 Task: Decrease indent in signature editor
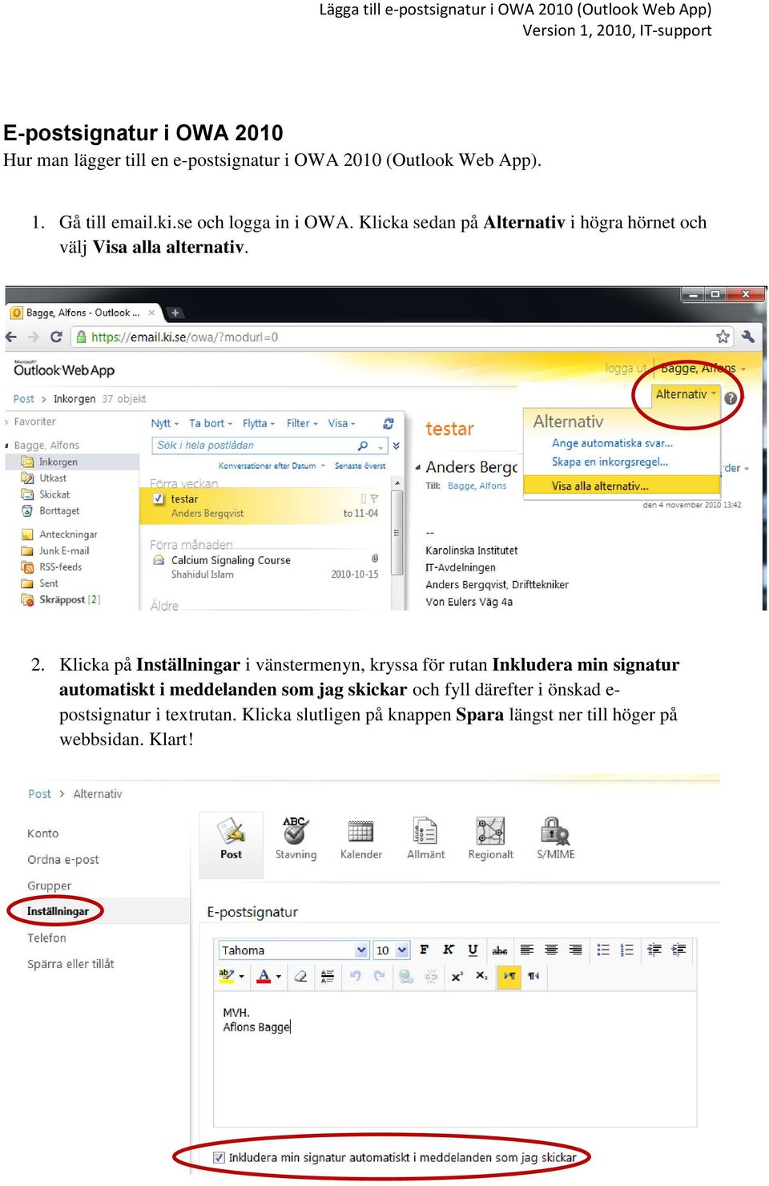[654, 950]
